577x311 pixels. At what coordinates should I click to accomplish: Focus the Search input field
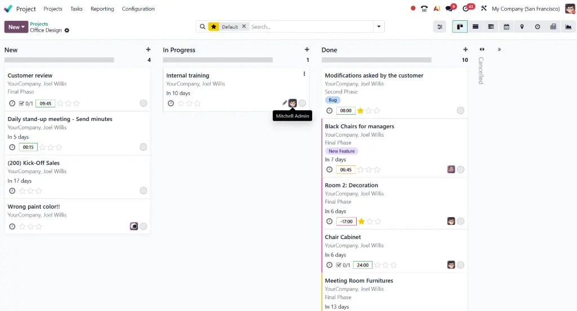pyautogui.click(x=311, y=27)
